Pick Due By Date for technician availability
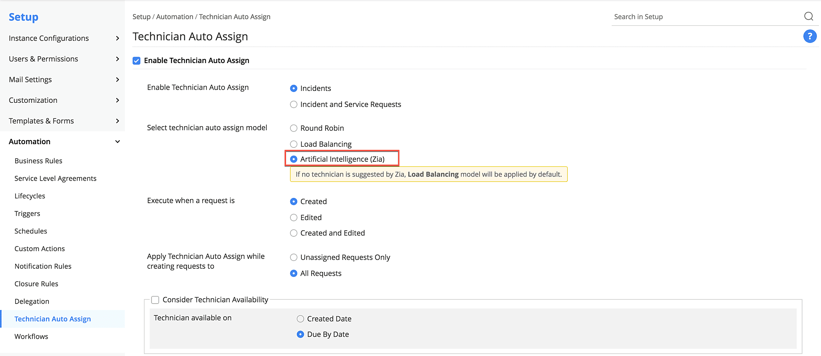This screenshot has width=821, height=356. pyautogui.click(x=300, y=334)
